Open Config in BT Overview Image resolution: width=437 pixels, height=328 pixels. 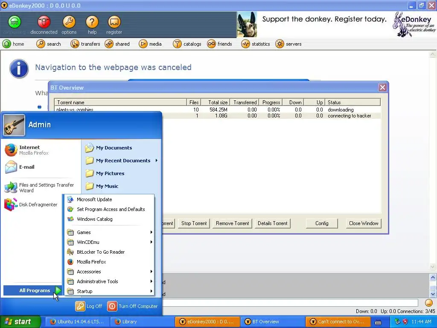point(322,223)
